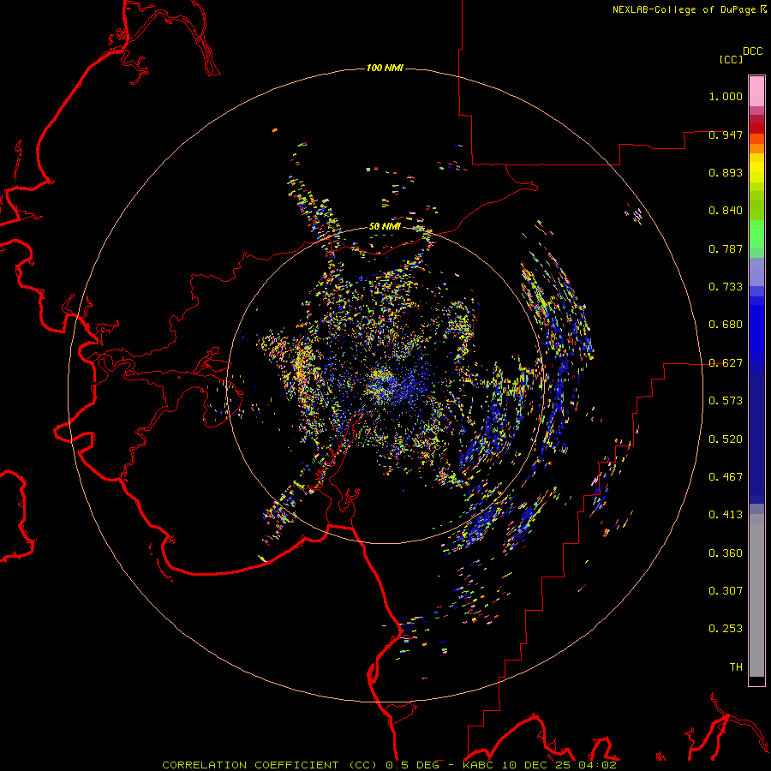This screenshot has height=771, width=771.
Task: Select the 0.893 legend value
Action: pos(726,172)
